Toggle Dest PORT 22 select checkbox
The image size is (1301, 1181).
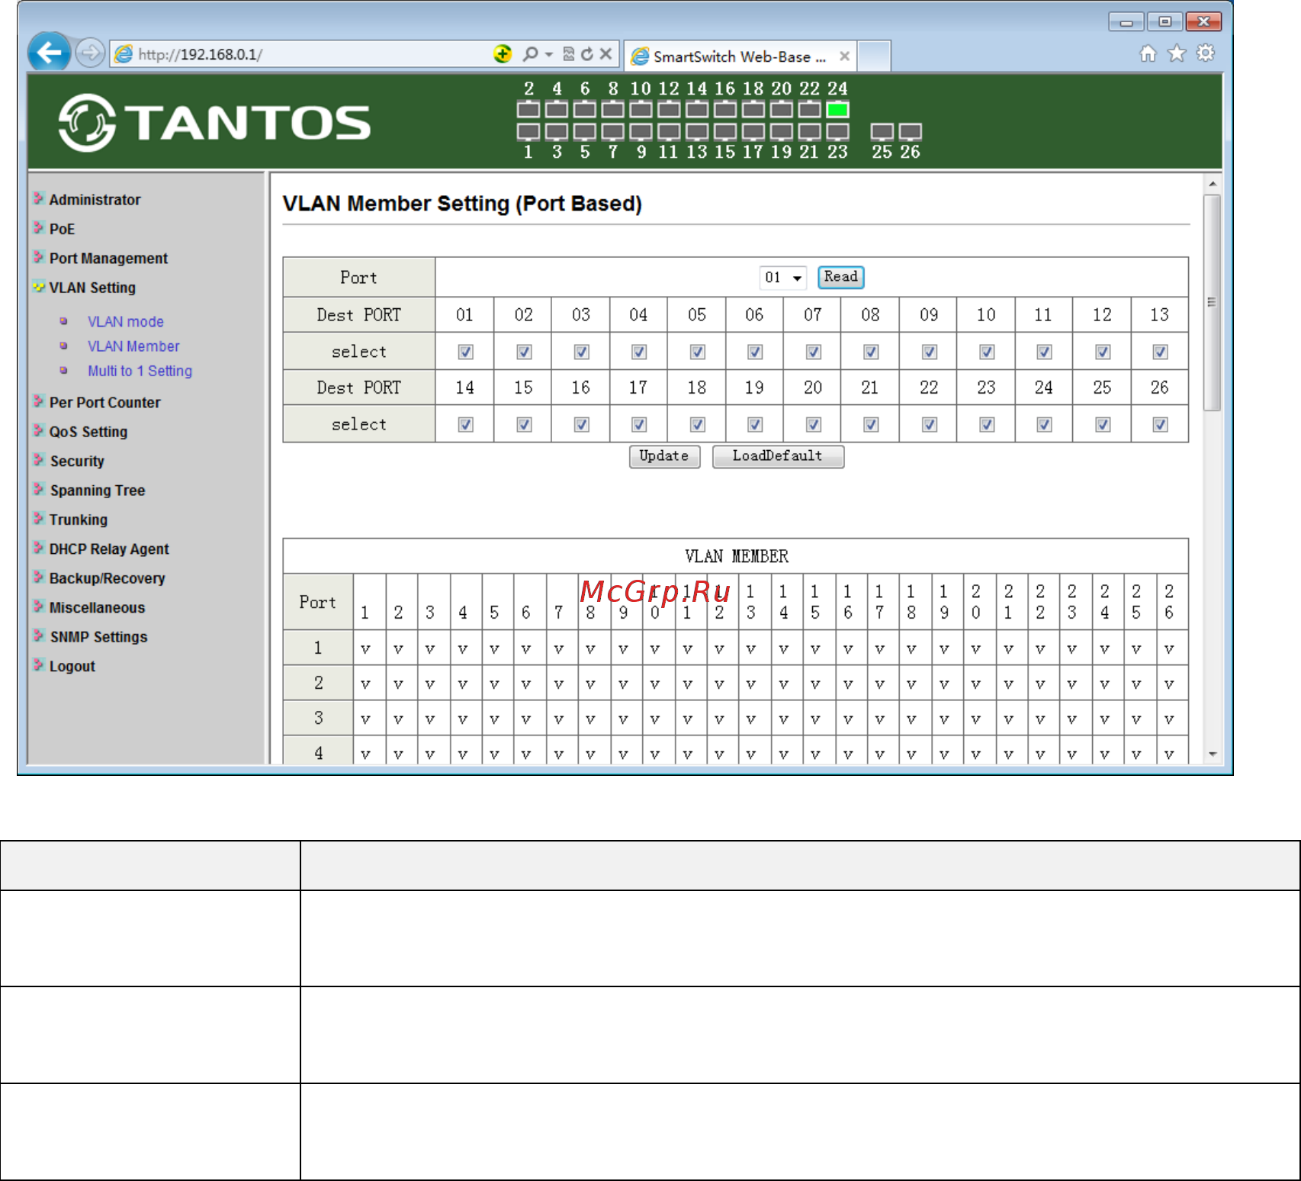(929, 424)
